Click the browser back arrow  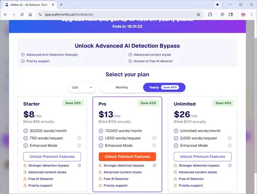tap(6, 14)
